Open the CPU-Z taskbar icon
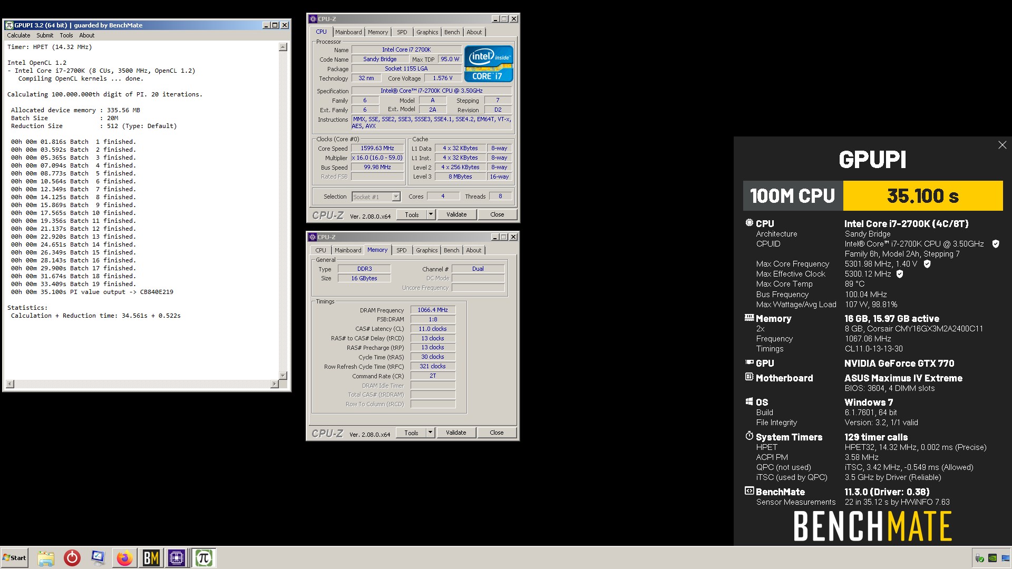 tap(177, 558)
